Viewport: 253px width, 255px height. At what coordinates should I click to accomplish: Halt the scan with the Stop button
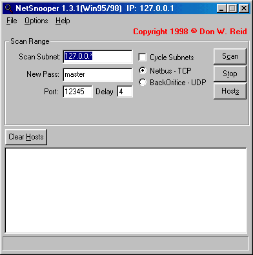(x=230, y=74)
